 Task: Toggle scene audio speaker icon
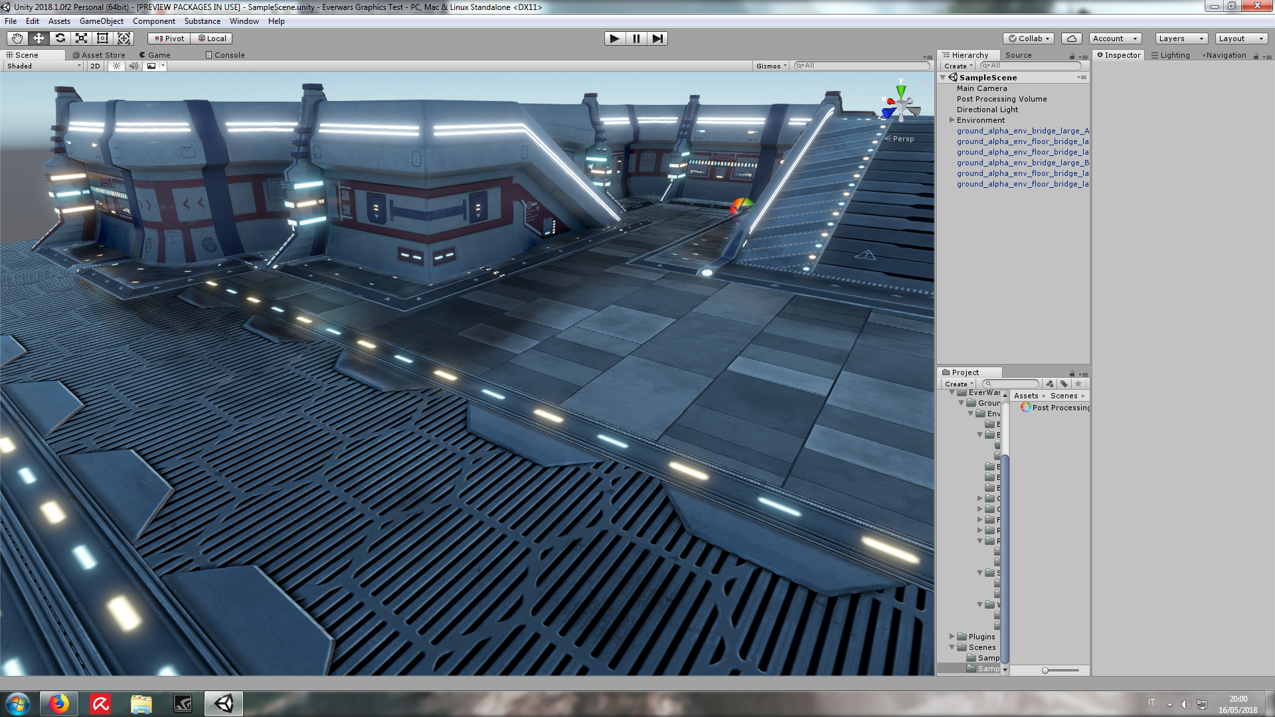coord(133,66)
